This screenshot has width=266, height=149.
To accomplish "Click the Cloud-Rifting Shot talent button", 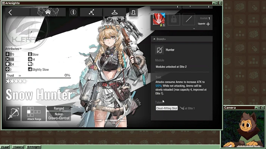I will coord(167,108).
